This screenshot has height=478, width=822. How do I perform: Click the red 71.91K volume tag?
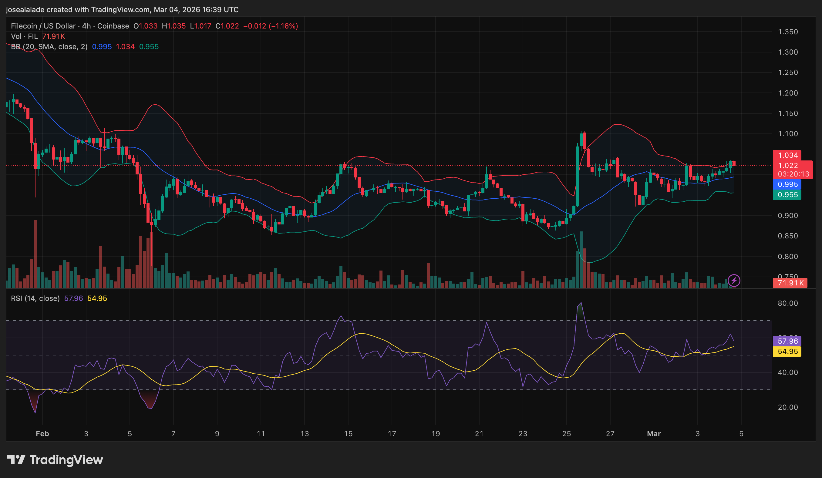click(790, 283)
